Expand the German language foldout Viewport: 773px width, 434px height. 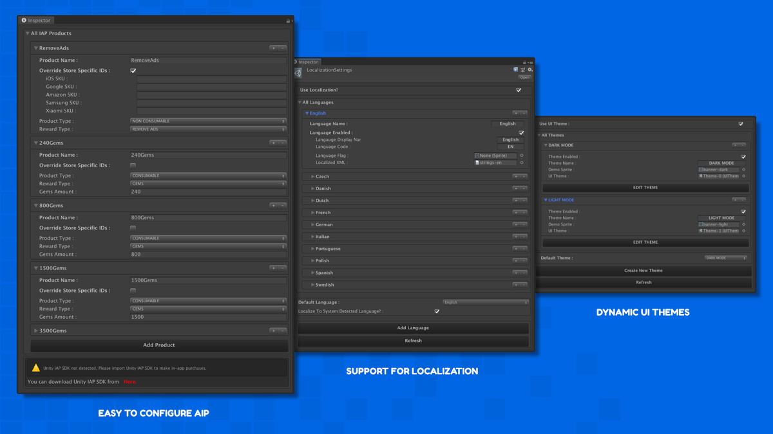pyautogui.click(x=313, y=224)
